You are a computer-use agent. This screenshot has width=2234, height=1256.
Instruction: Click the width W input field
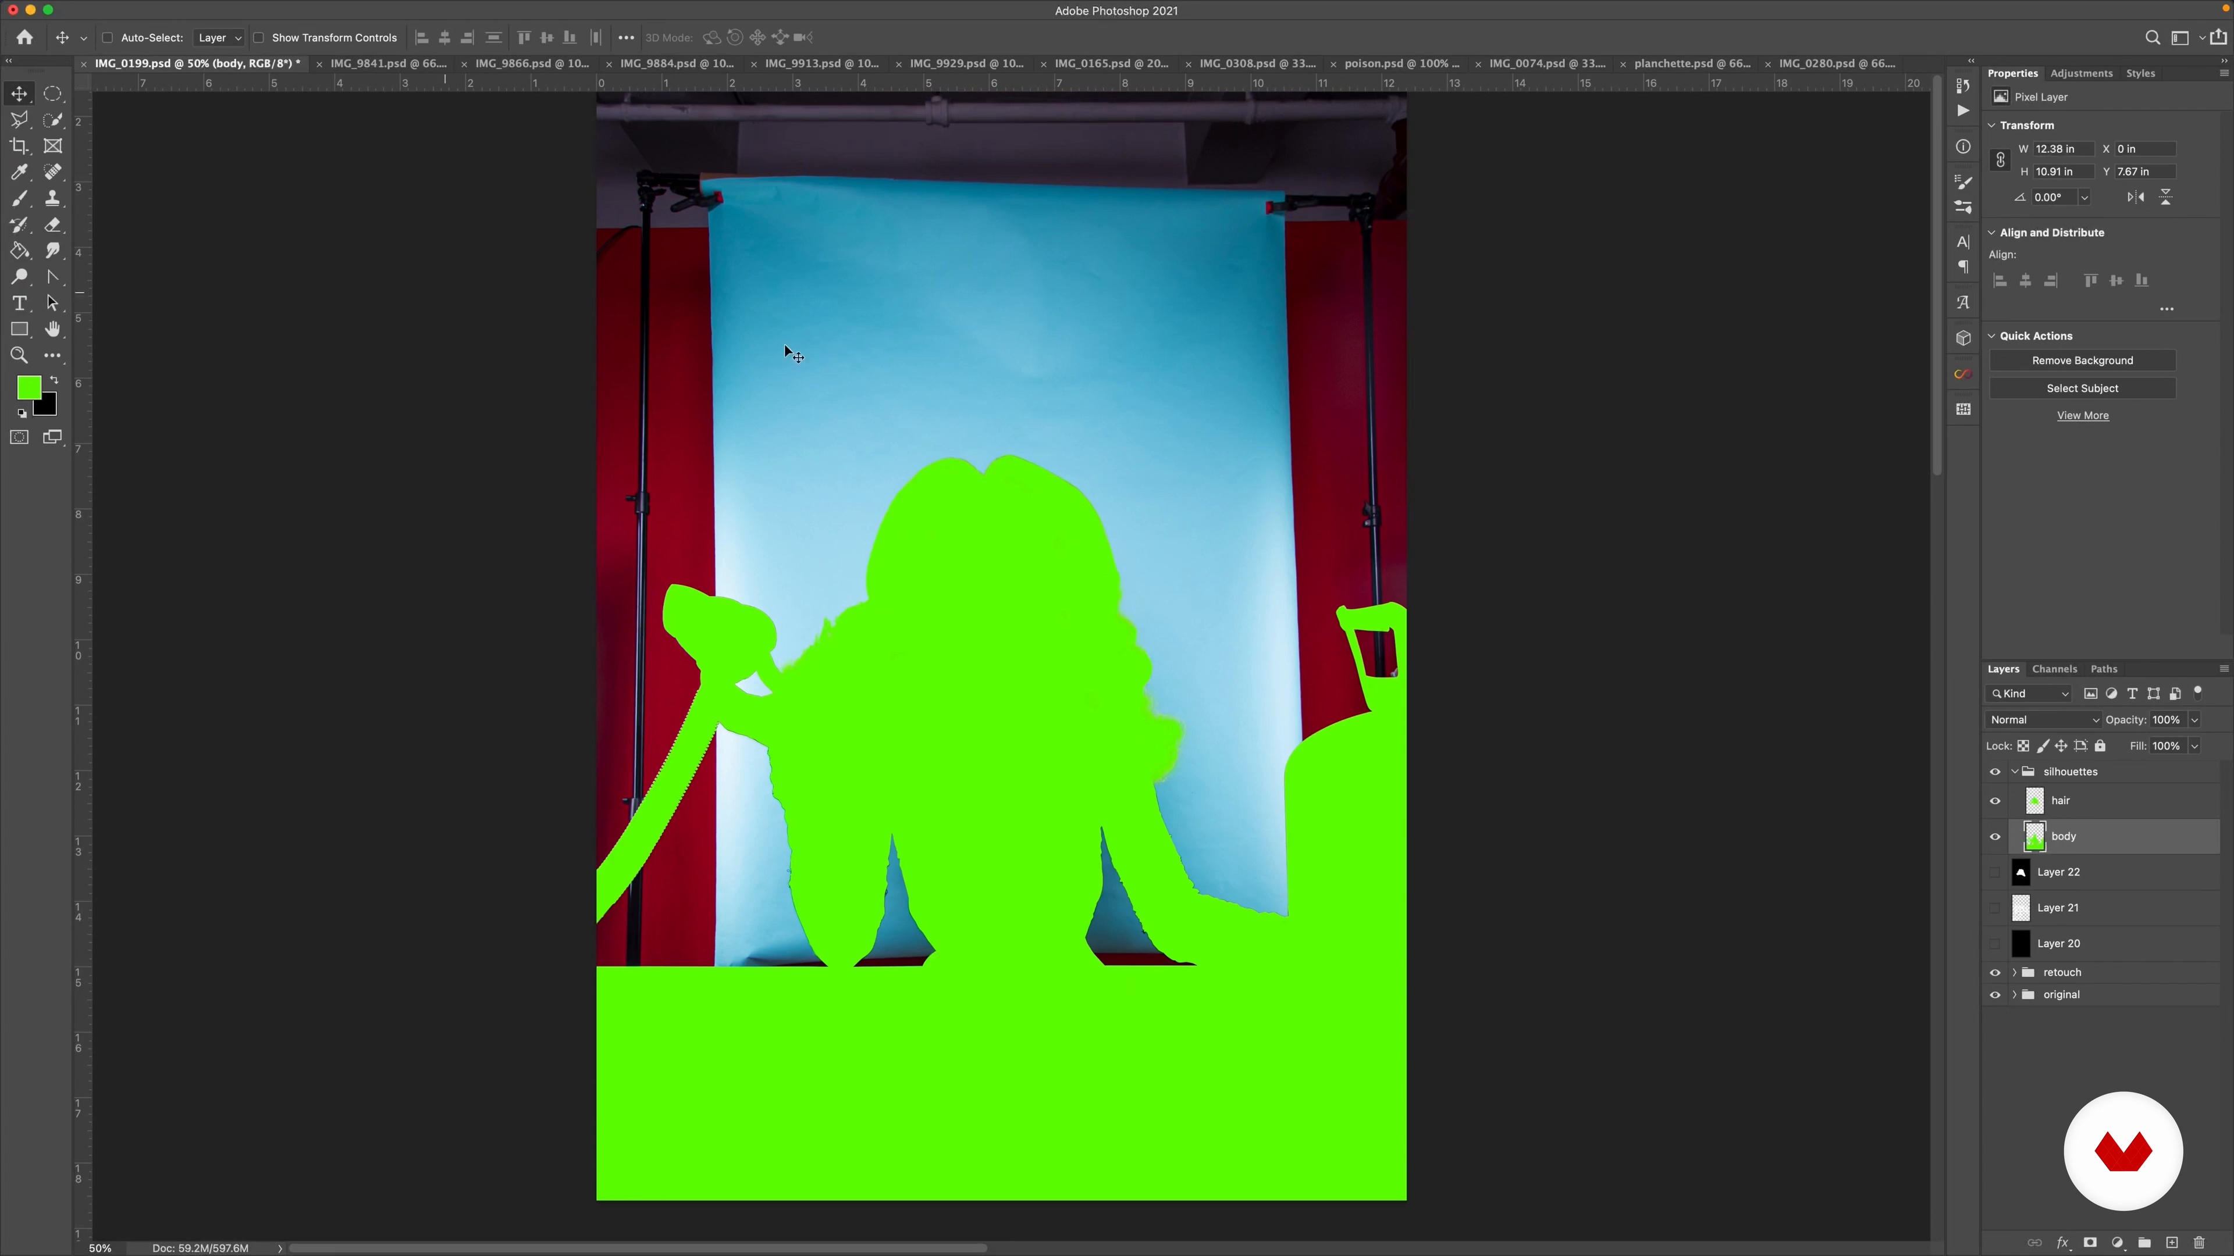pyautogui.click(x=2063, y=149)
